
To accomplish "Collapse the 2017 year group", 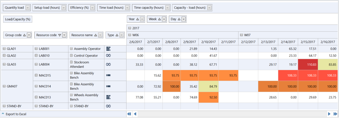I will tap(130, 28).
